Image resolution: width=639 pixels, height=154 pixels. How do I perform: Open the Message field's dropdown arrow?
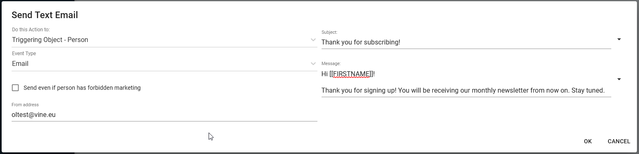619,79
